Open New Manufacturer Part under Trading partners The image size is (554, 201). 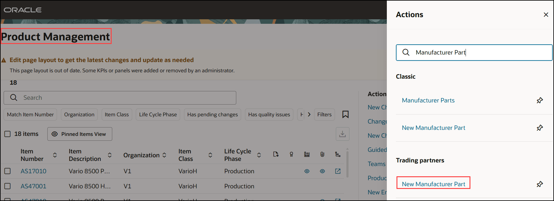pos(433,184)
